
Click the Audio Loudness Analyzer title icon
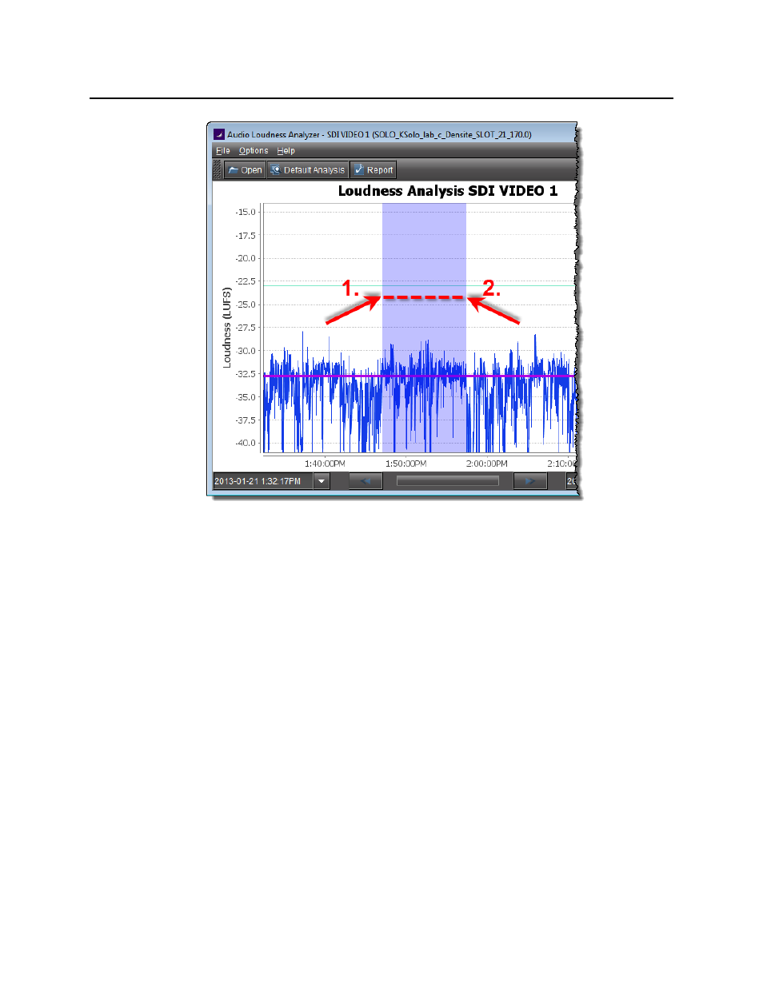click(218, 134)
